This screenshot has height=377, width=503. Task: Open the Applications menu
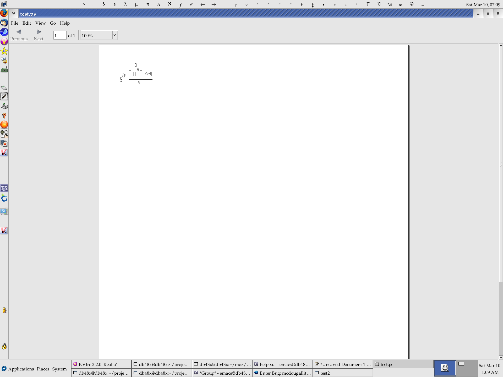(18, 369)
